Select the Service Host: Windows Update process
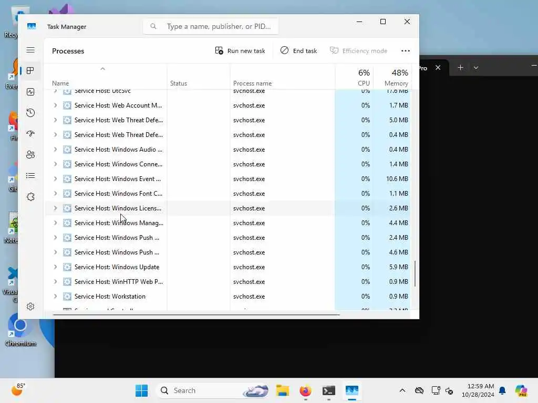 coord(228,267)
